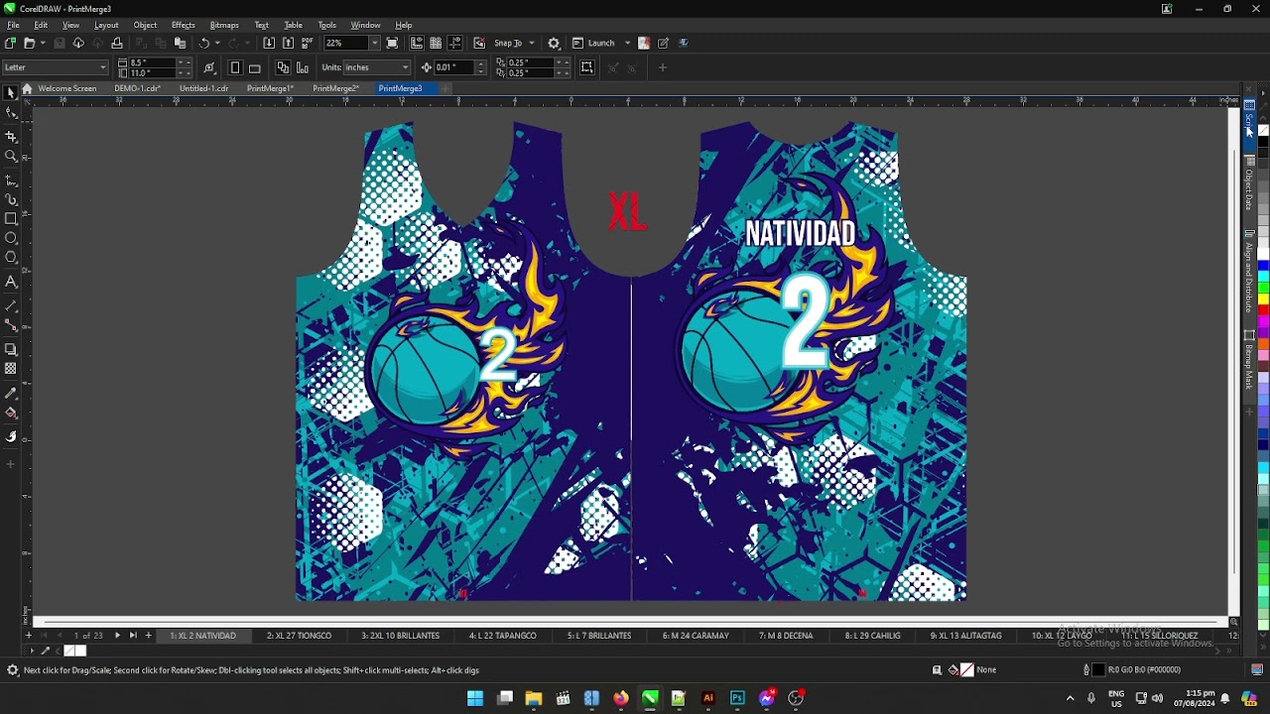The height and width of the screenshot is (714, 1270).
Task: Open the Open-file dropdown arrow
Action: point(42,43)
